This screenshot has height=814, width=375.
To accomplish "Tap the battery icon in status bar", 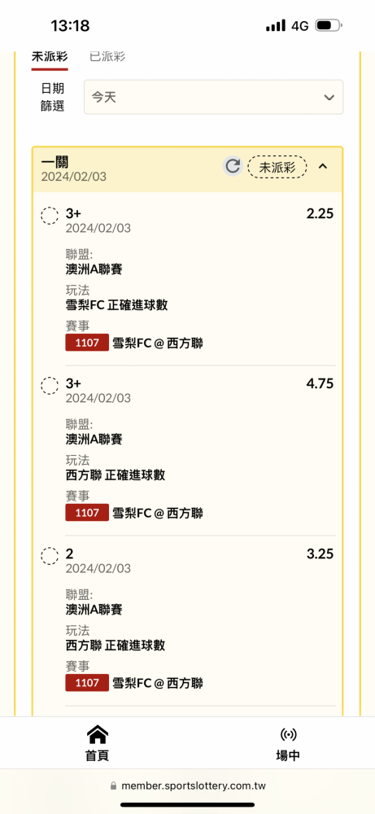I will coord(329,25).
